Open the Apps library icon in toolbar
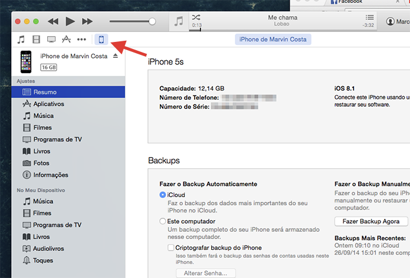Screen dimensions: 410x278 66,39
